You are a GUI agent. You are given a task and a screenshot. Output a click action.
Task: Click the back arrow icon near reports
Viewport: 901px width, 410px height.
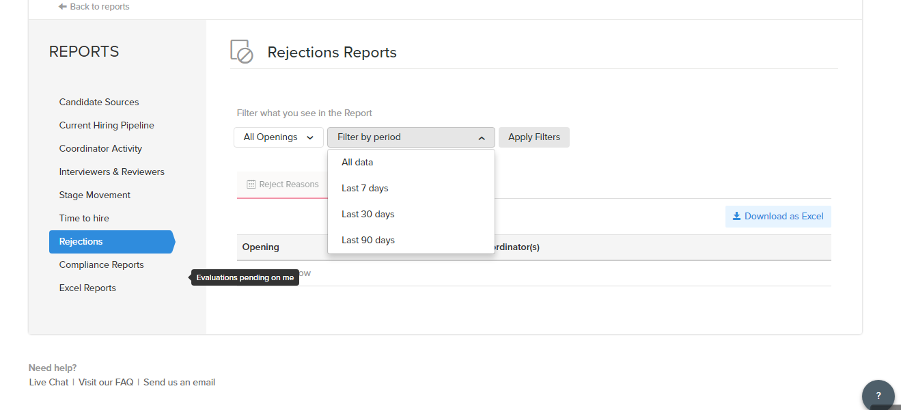(x=63, y=7)
